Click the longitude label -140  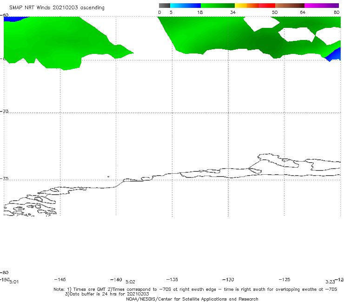coord(116,280)
